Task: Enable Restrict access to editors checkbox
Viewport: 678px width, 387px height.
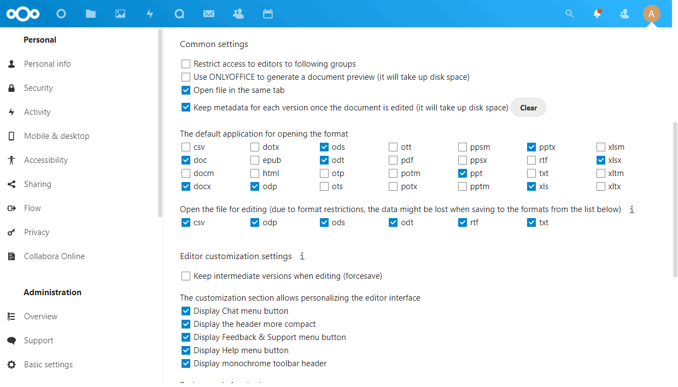Action: tap(186, 64)
